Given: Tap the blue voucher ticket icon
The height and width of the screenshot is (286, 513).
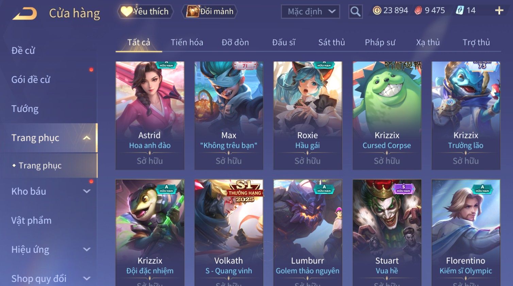Looking at the screenshot, I should coord(460,11).
